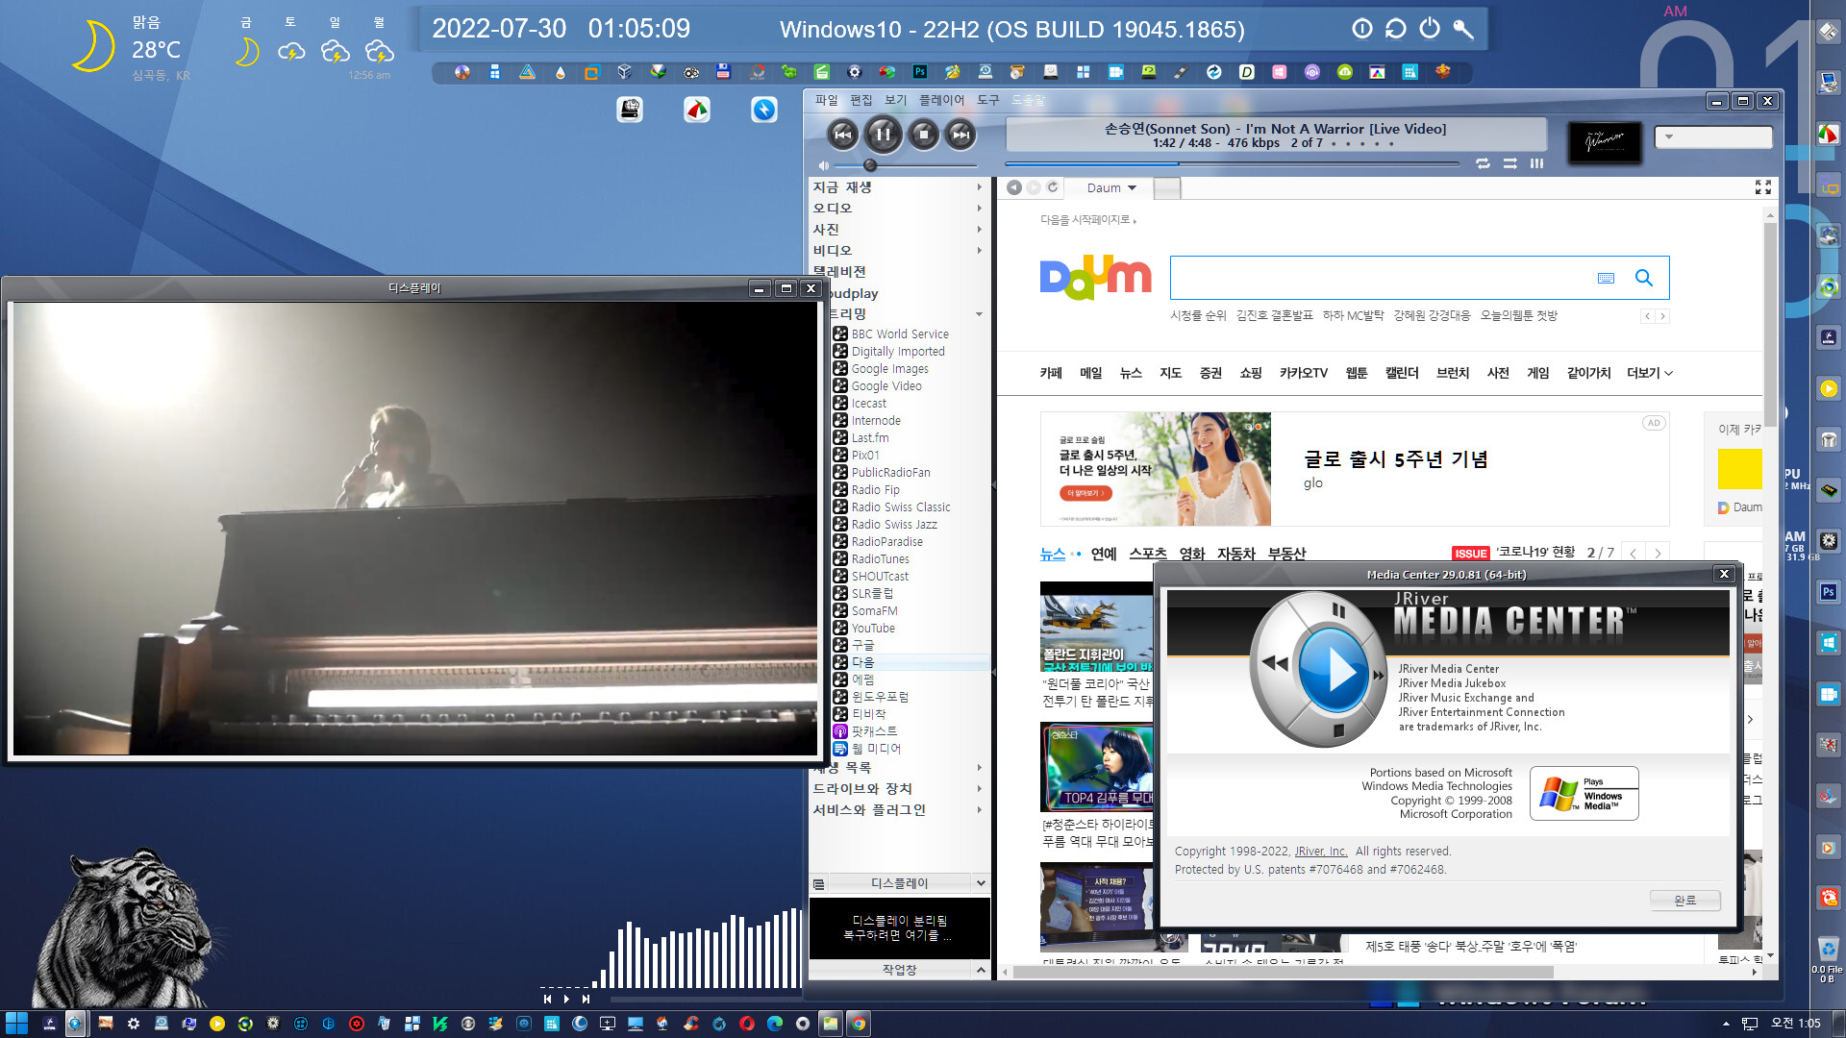Open the DSP equalizer bars icon
Image resolution: width=1846 pixels, height=1038 pixels.
tap(1537, 163)
